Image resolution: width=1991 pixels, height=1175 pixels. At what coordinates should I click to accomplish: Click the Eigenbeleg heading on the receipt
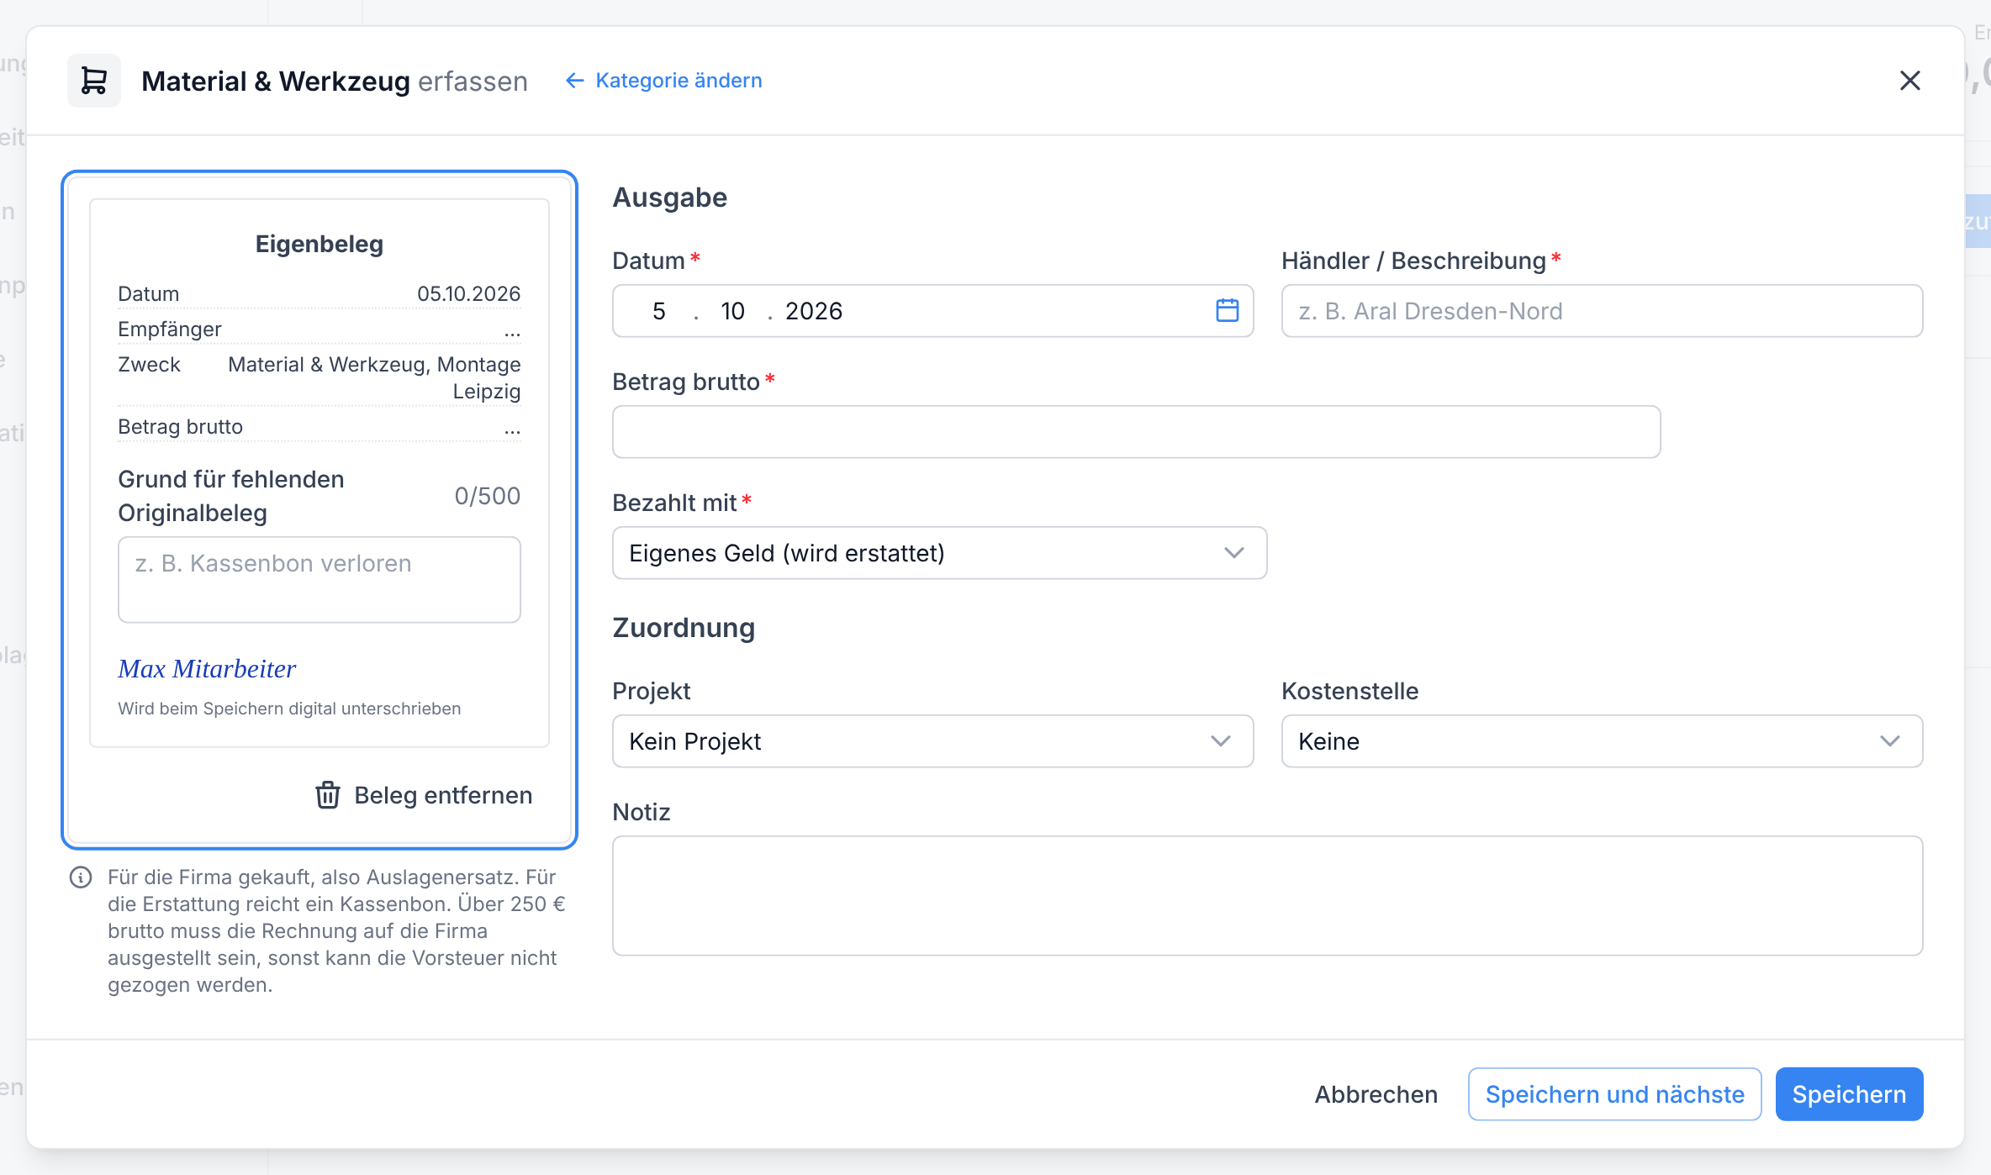[x=320, y=244]
